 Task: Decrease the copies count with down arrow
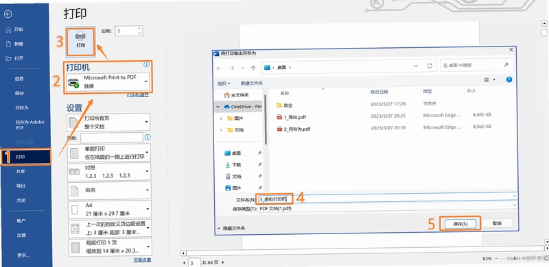[140, 33]
